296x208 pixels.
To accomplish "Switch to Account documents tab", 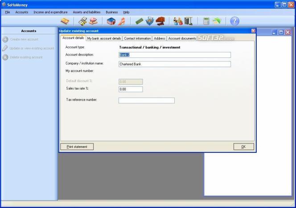I will click(x=182, y=38).
